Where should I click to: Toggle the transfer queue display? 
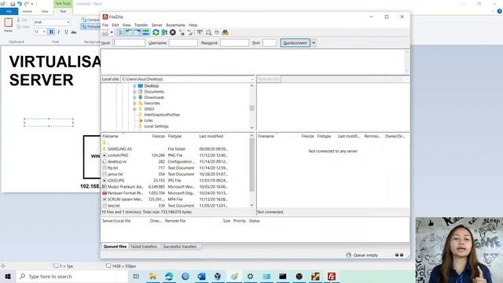pos(145,32)
